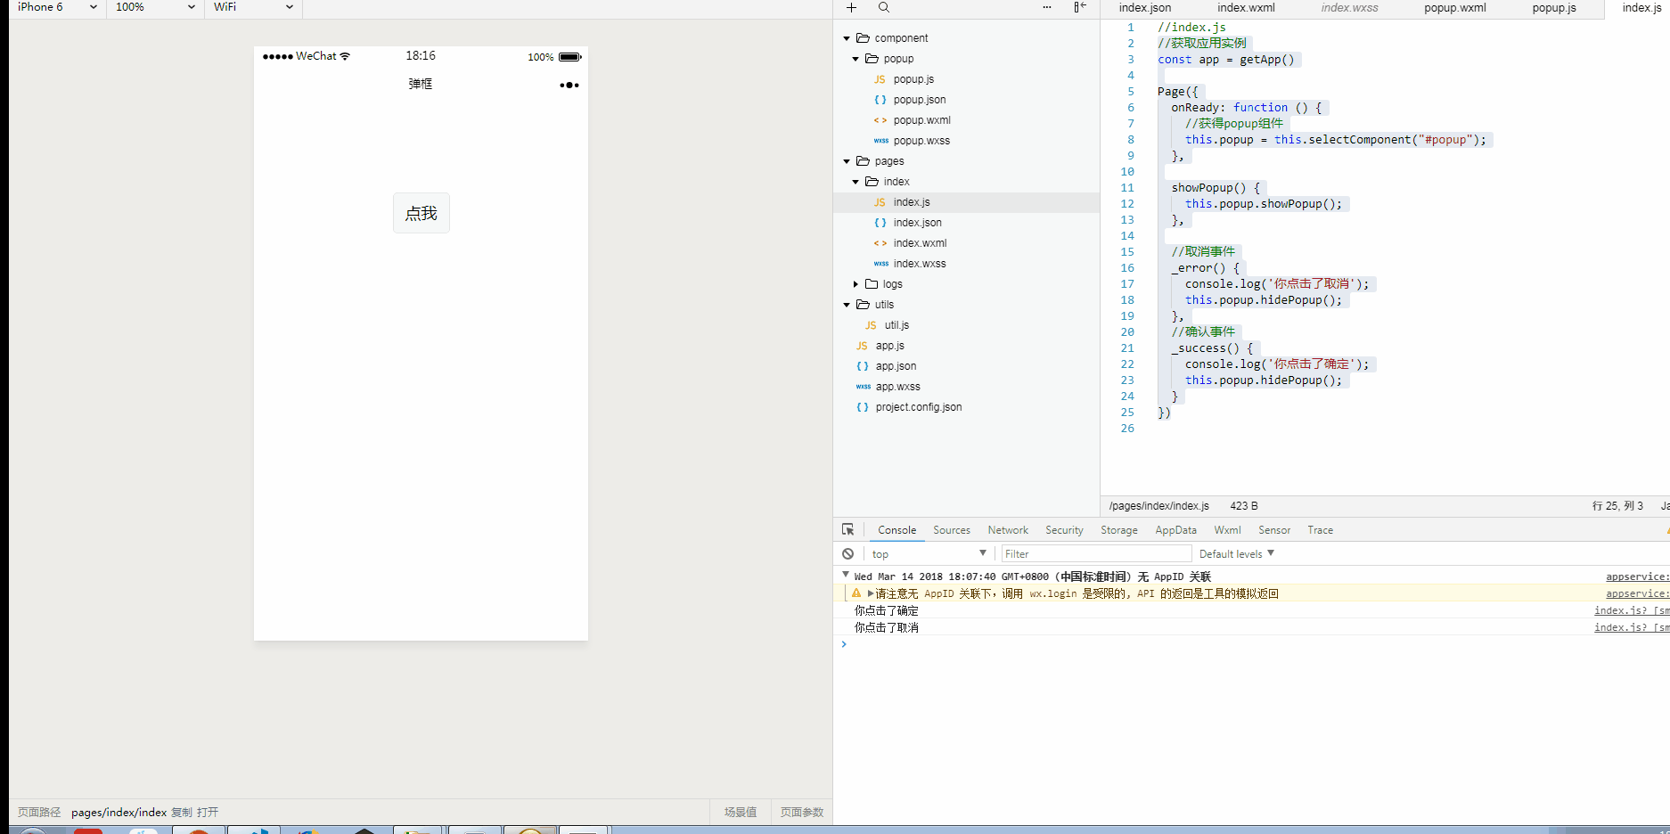Open the file panel more options ellipsis
The image size is (1670, 834).
click(x=1046, y=8)
